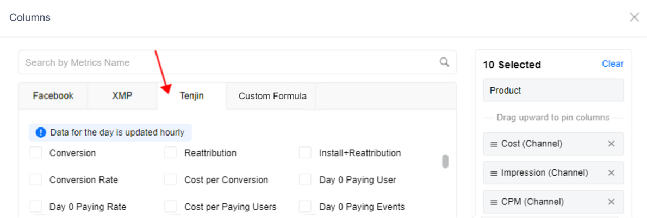Tick the Day 0 Paying User checkbox
The width and height of the screenshot is (647, 218).
(x=305, y=179)
